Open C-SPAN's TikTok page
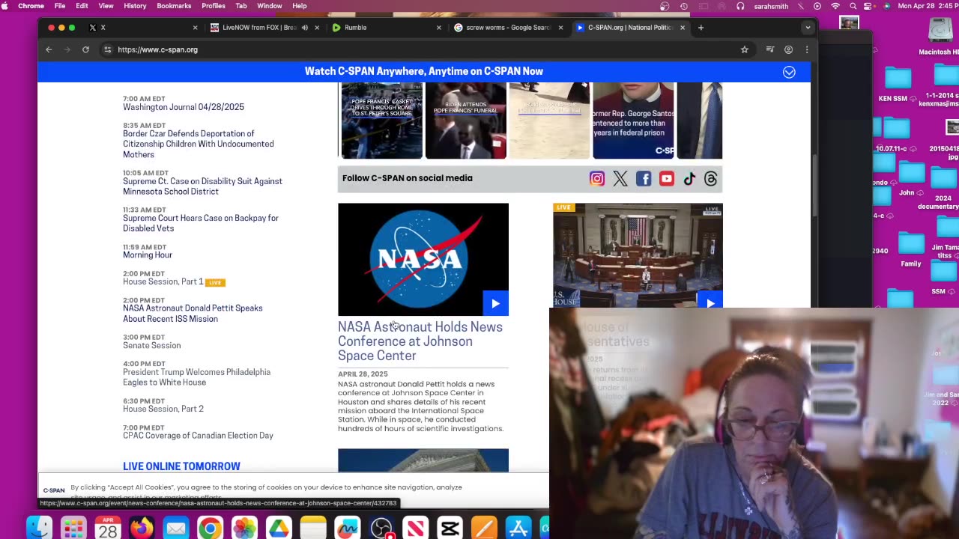Viewport: 959px width, 539px height. tap(689, 179)
